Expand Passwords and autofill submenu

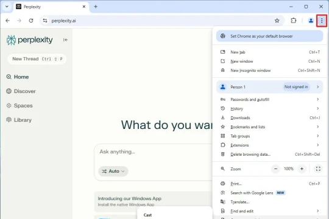pos(270,99)
